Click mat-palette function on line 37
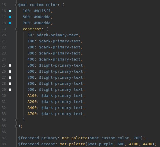160x147 pixels. [75, 138]
